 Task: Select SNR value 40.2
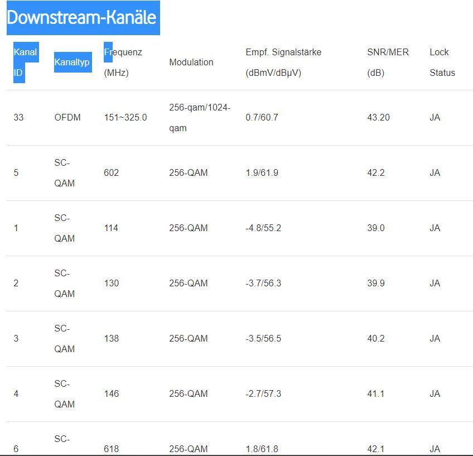click(376, 338)
